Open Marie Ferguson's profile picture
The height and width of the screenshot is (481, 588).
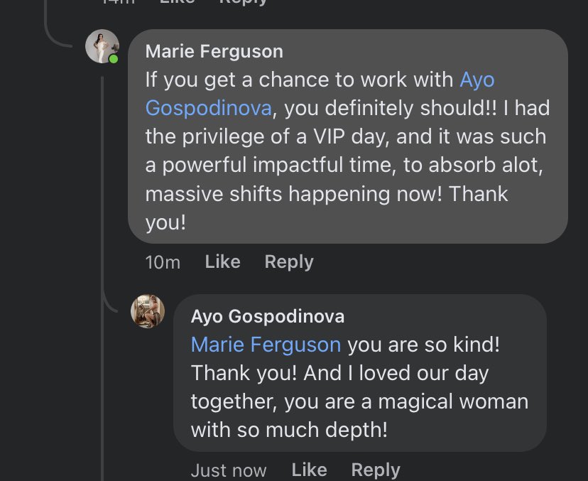click(102, 46)
